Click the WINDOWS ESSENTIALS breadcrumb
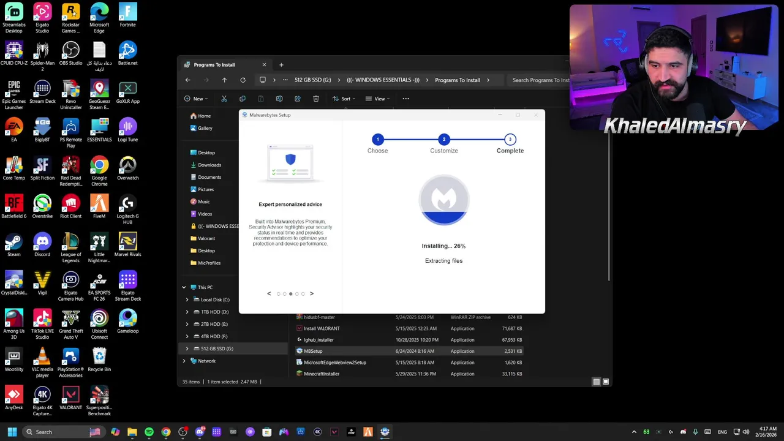Viewport: 784px width, 441px height. pos(383,80)
